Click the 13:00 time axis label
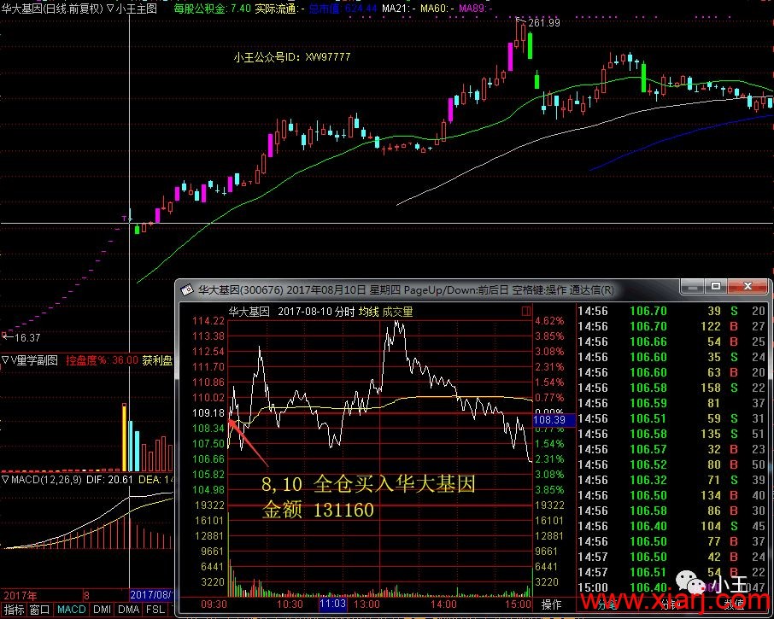The height and width of the screenshot is (619, 774). [366, 604]
